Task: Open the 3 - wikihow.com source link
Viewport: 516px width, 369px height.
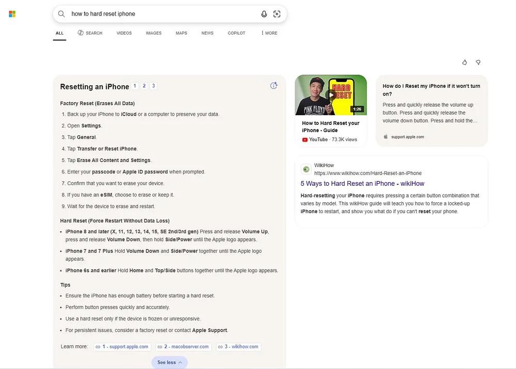Action: [x=238, y=347]
